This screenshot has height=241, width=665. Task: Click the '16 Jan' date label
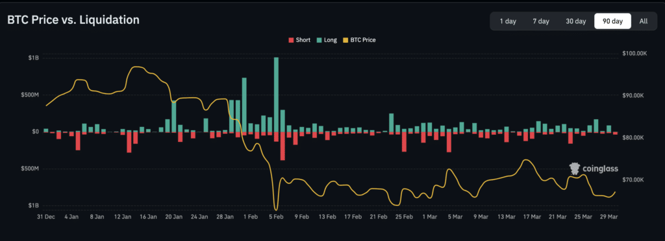coord(149,216)
